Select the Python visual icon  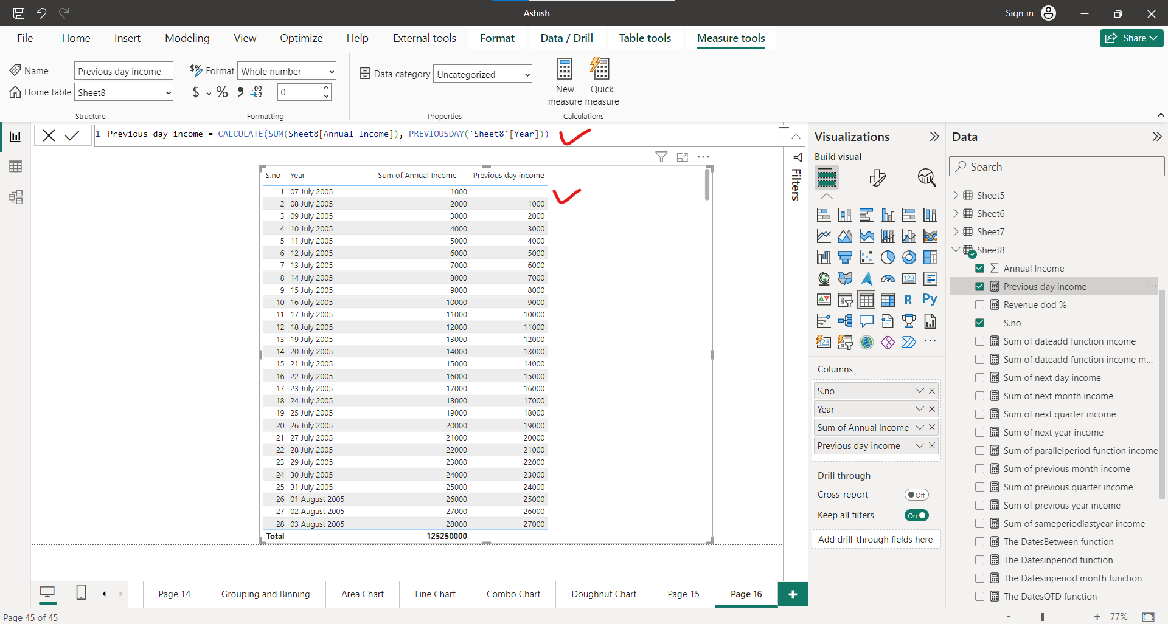(x=930, y=299)
